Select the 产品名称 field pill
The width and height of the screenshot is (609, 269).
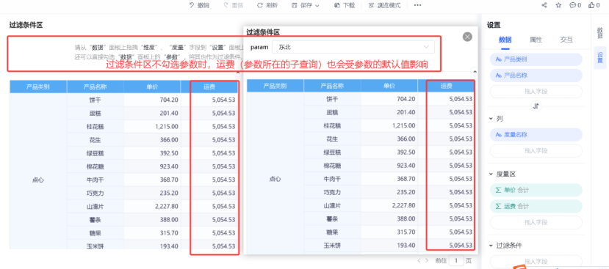pos(536,75)
